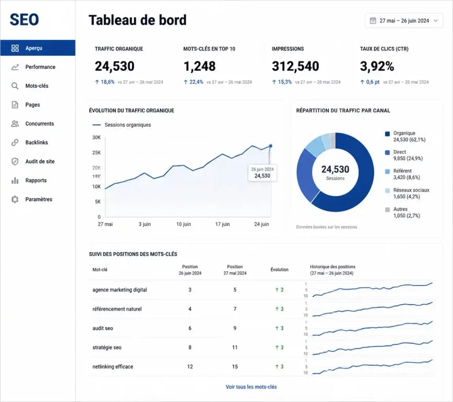Click the donut chart center 24,530 Sessions
The height and width of the screenshot is (402, 453).
(335, 172)
